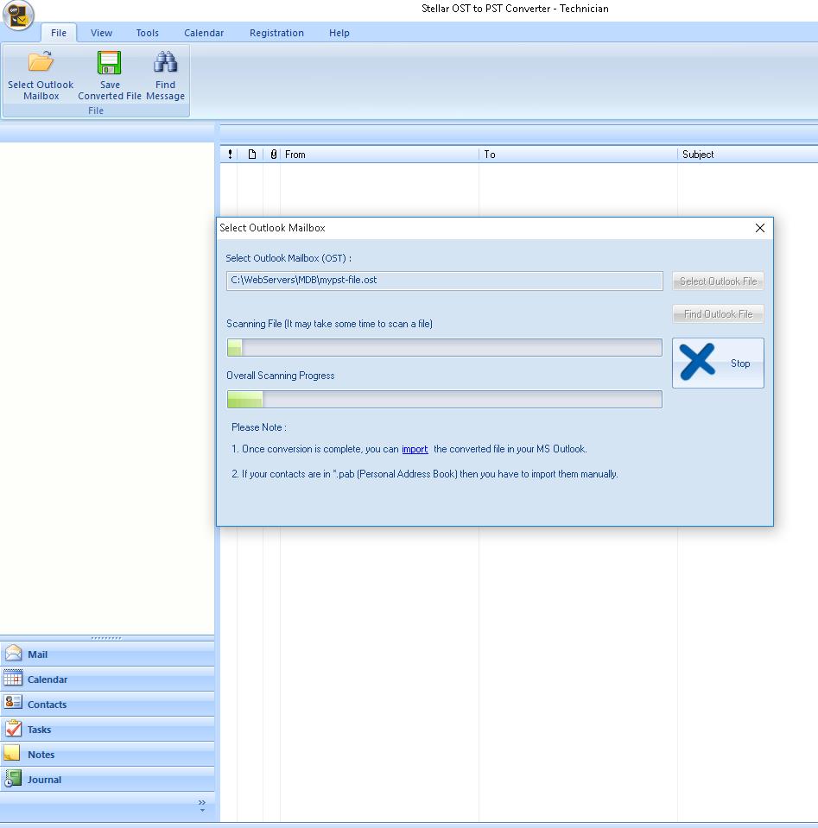Viewport: 818px width, 828px height.
Task: Click the Mail envelope icon in sidebar
Action: tap(13, 654)
